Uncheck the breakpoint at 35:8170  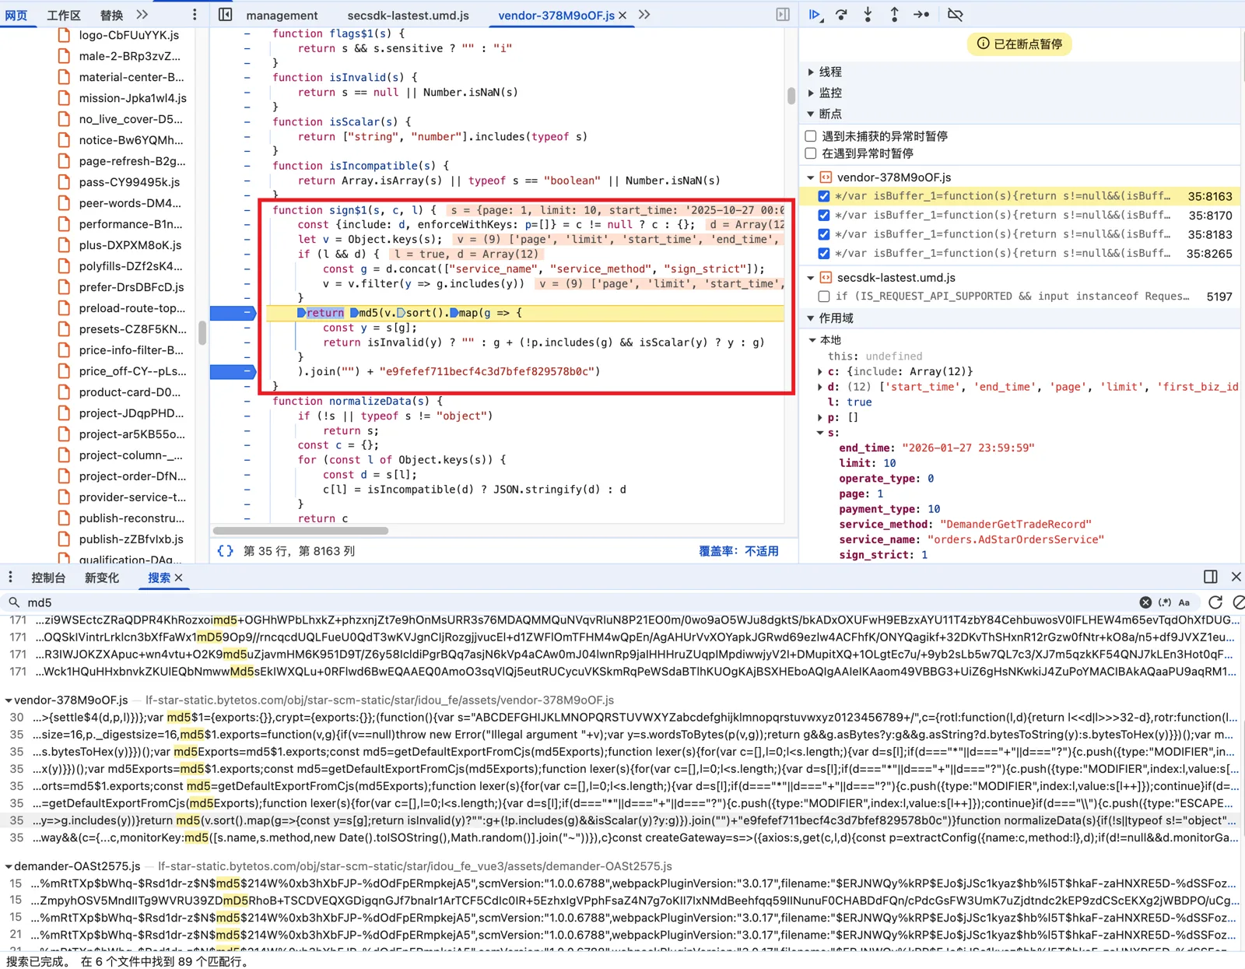tap(823, 216)
